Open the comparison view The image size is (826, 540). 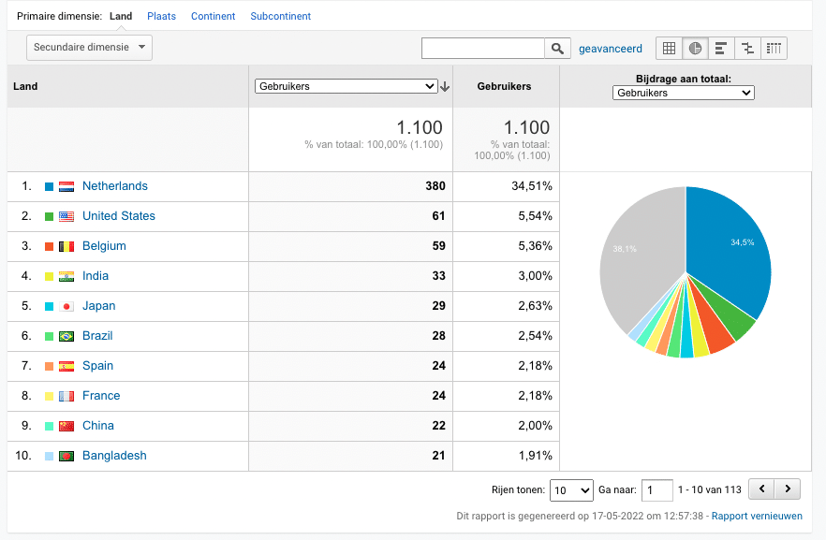pos(746,49)
